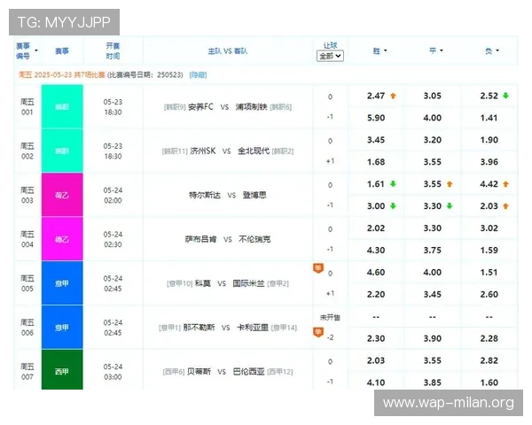The image size is (532, 425).
Task: Open the 平 column dropdown arrow
Action: pos(442,50)
